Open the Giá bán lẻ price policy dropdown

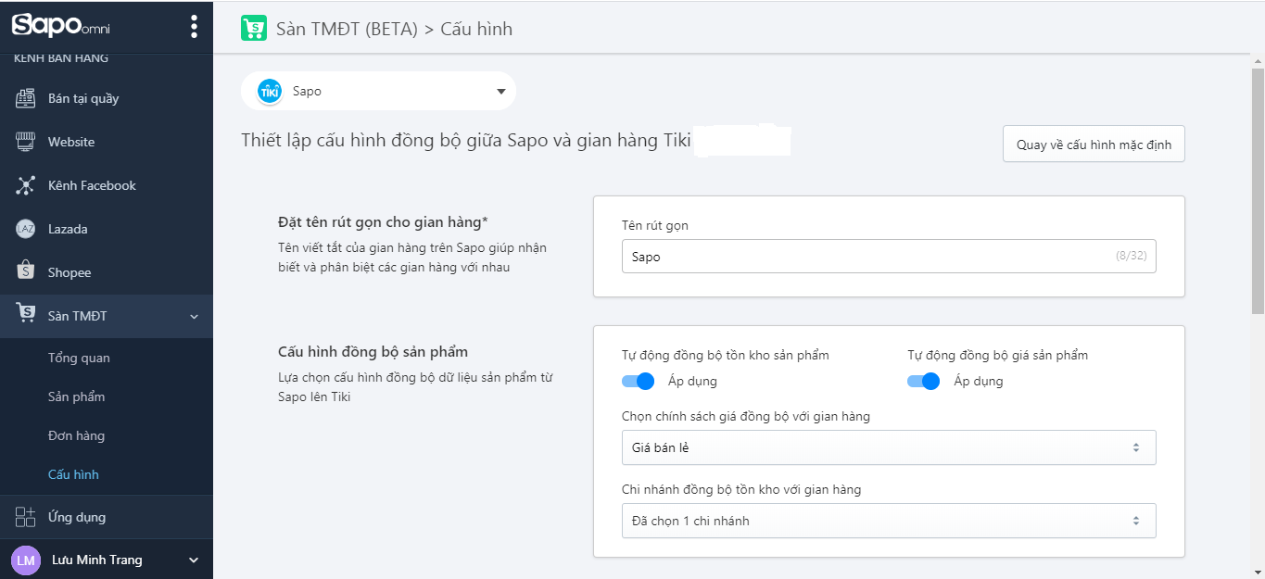coord(888,447)
